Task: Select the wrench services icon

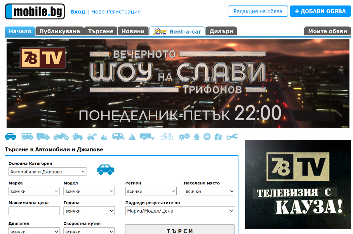Action: click(232, 137)
